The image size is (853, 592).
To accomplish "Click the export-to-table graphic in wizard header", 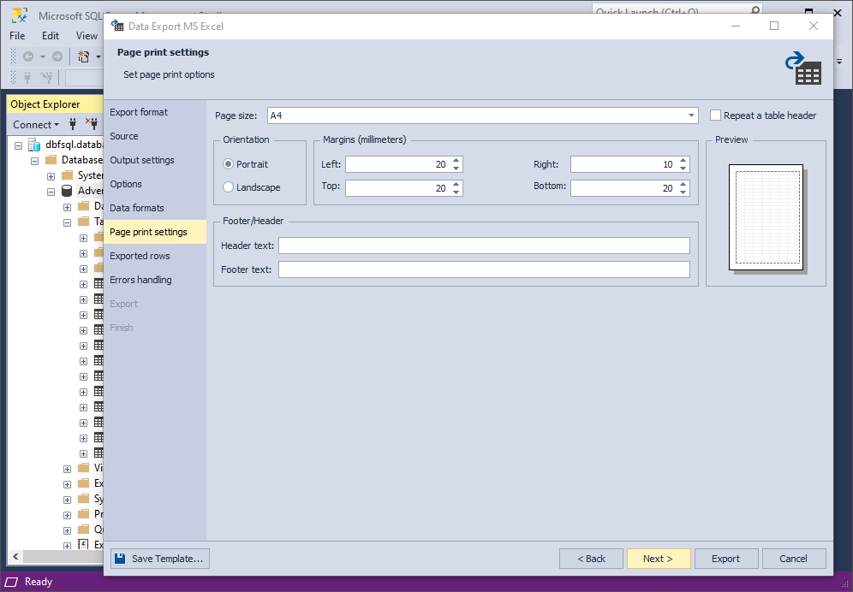I will click(x=803, y=68).
